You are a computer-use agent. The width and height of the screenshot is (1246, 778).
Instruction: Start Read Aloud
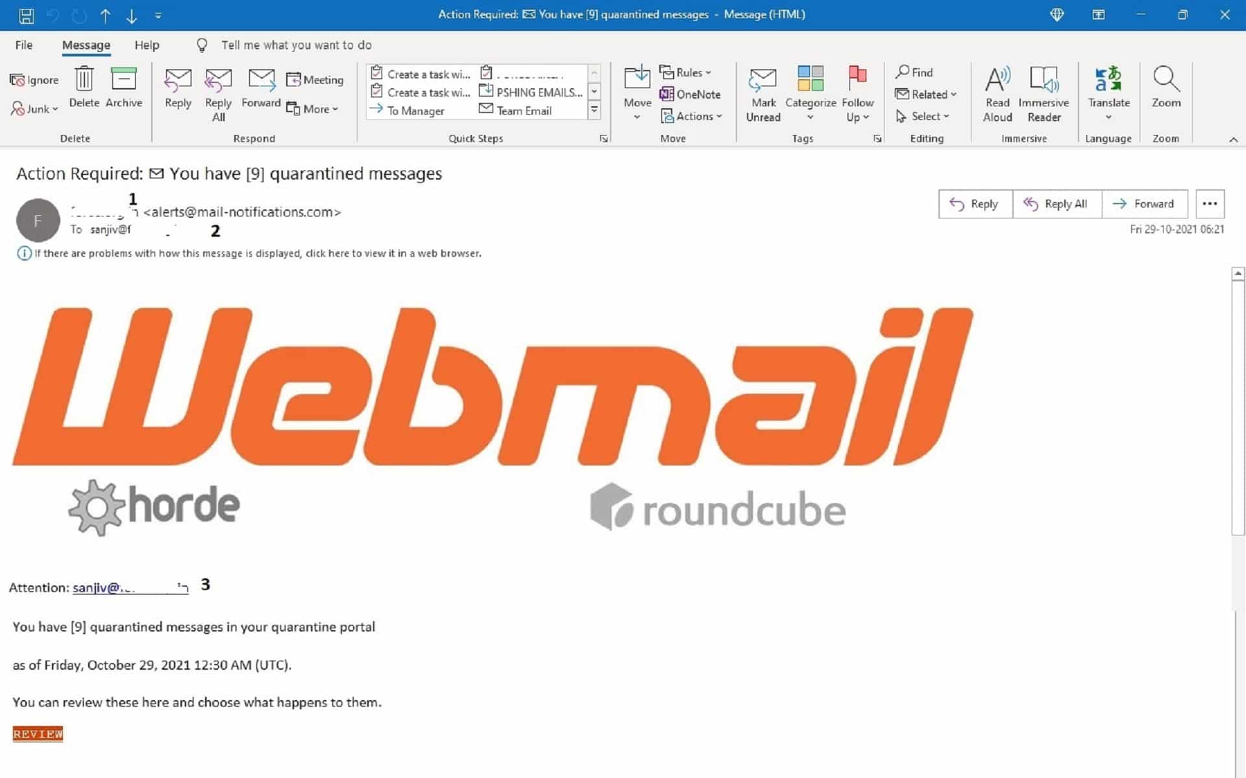coord(997,95)
